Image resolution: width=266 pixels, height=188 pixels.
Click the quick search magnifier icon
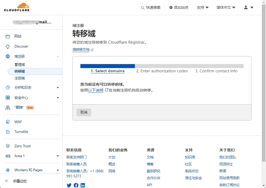pyautogui.click(x=143, y=8)
